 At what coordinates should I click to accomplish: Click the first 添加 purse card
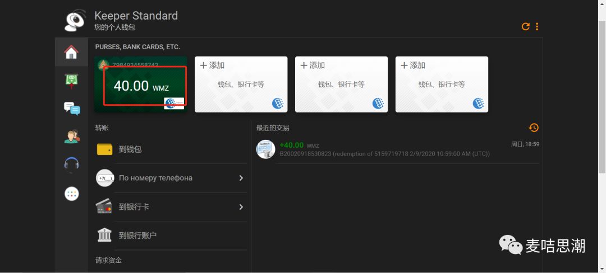[x=241, y=84]
